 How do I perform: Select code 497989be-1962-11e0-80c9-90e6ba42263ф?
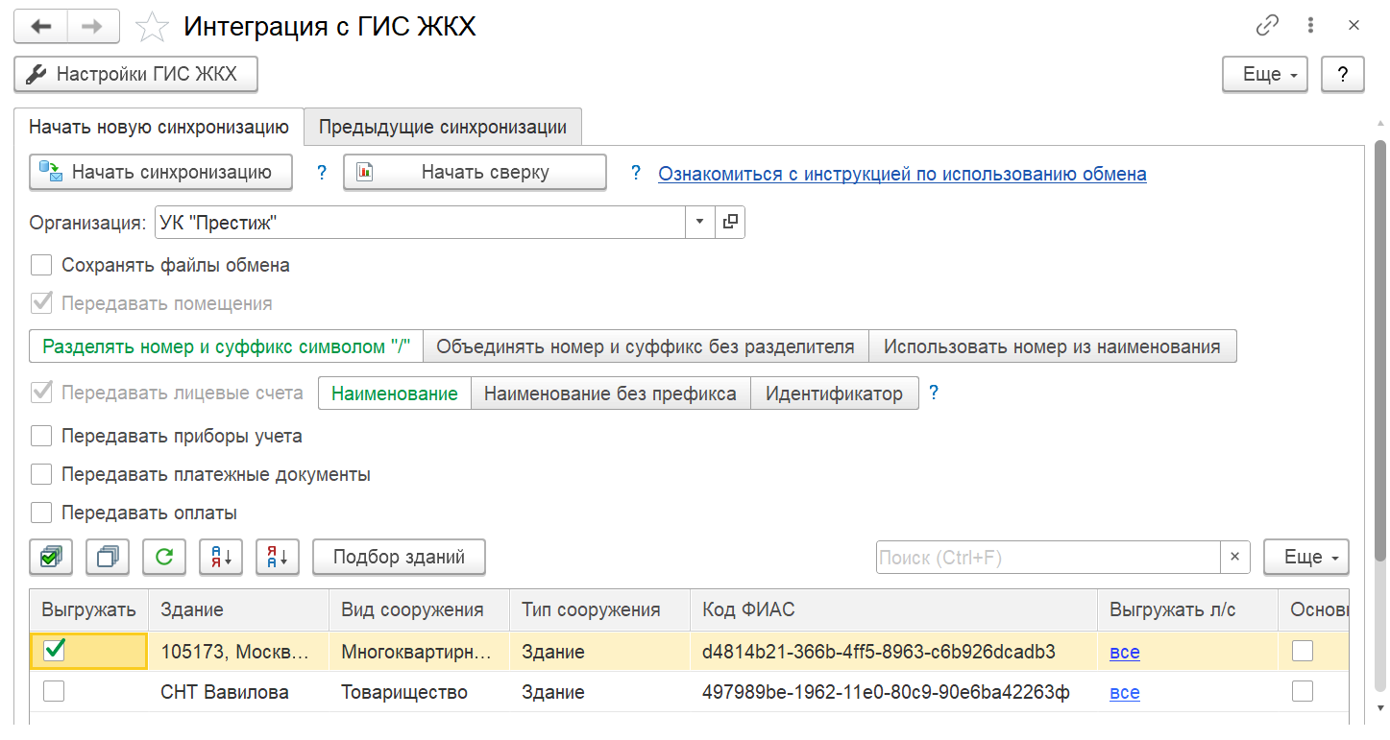point(893,692)
